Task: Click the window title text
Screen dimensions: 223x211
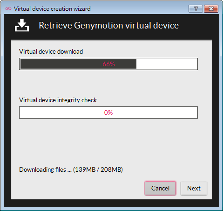Action: [x=52, y=9]
